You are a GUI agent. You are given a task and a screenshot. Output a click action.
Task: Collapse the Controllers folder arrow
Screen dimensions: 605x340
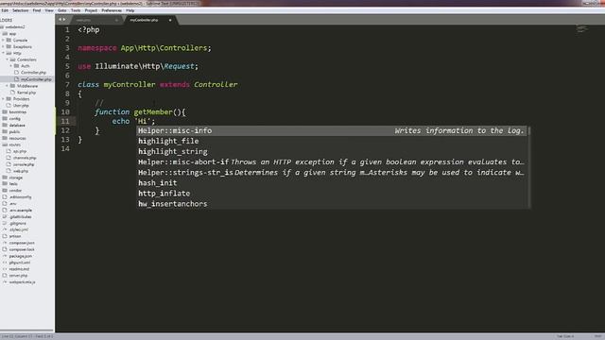[x=8, y=59]
